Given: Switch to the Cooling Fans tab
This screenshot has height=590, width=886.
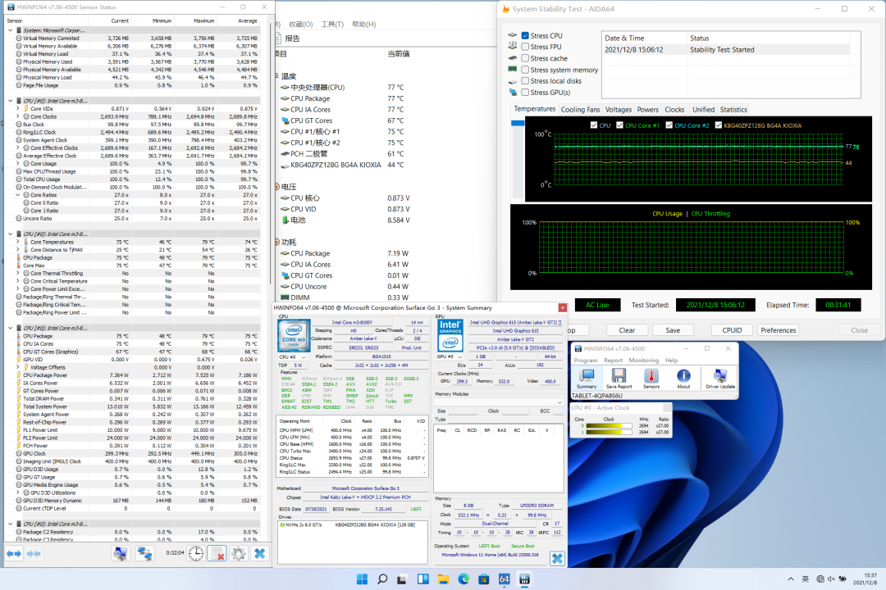Looking at the screenshot, I should tap(580, 109).
